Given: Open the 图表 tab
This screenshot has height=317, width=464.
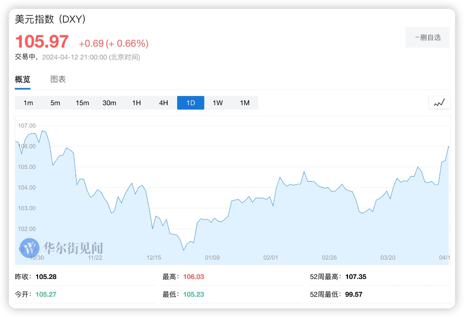Looking at the screenshot, I should (58, 80).
